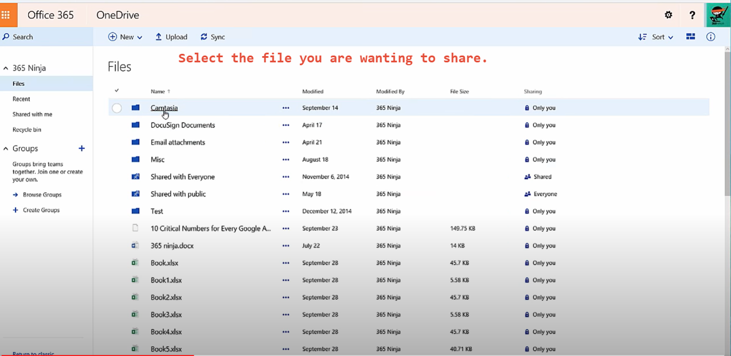The height and width of the screenshot is (356, 731).
Task: Open more options ellipsis for Shared with public
Action: (286, 194)
